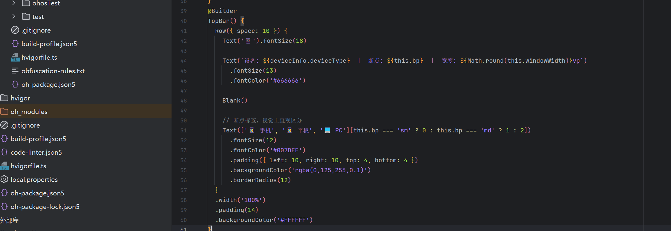Image resolution: width=671 pixels, height=231 pixels.
Task: Click the '#FFFFFF' background color string
Action: (293, 220)
